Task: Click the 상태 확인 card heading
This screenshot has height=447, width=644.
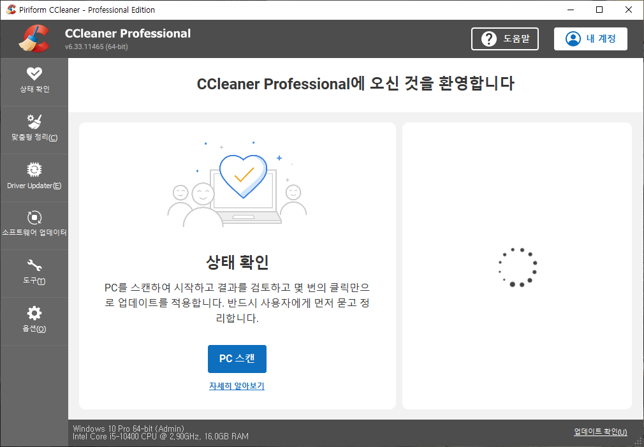Action: (237, 261)
